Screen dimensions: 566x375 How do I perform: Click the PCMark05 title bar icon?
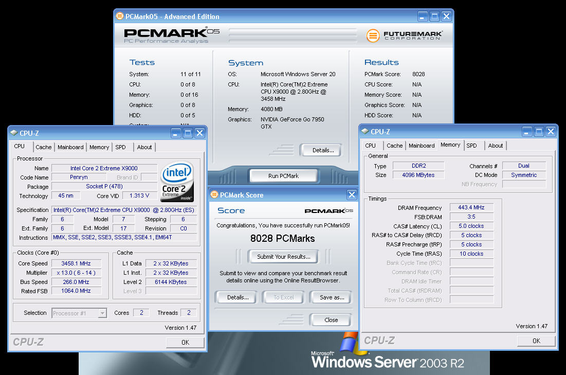[x=119, y=16]
